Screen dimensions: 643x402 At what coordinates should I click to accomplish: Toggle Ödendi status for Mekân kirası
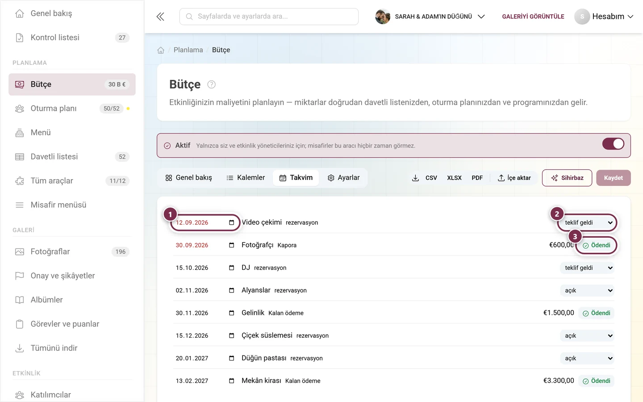tap(597, 381)
